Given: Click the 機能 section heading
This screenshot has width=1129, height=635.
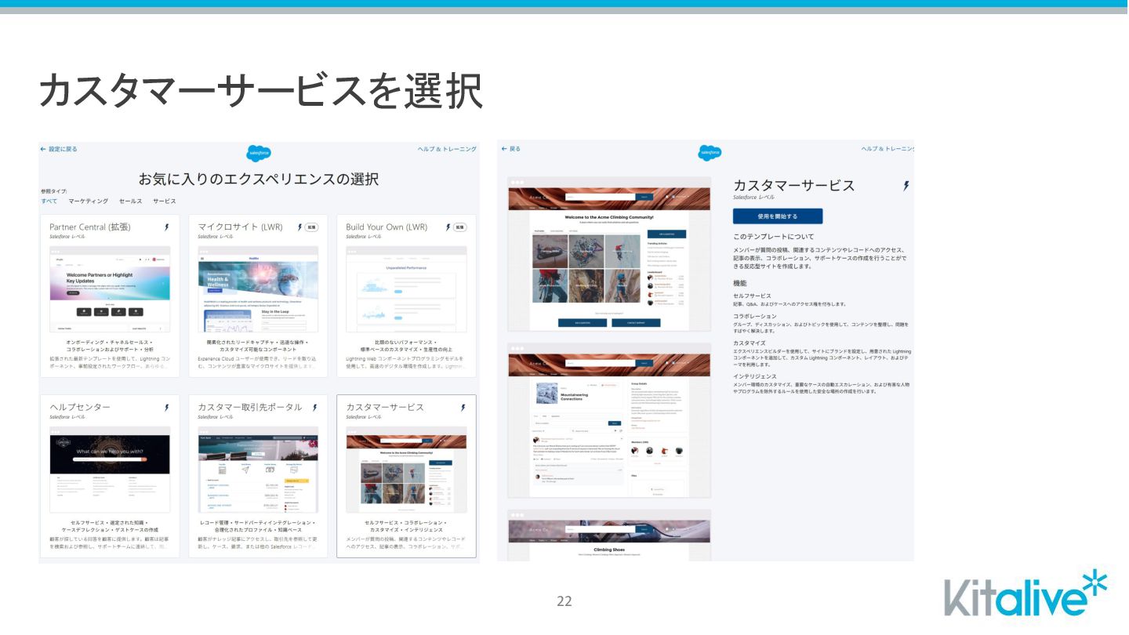Looking at the screenshot, I should pyautogui.click(x=739, y=283).
